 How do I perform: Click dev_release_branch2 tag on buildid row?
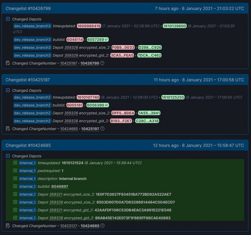(32, 105)
